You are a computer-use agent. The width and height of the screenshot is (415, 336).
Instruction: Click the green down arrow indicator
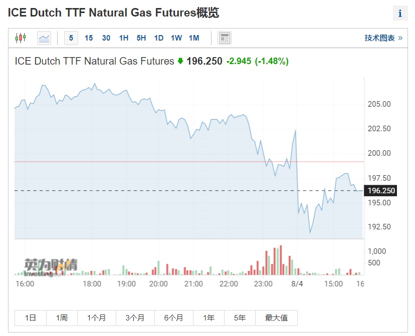click(180, 61)
